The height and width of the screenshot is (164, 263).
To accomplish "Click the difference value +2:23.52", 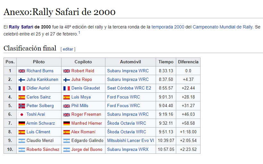I will [x=188, y=149].
